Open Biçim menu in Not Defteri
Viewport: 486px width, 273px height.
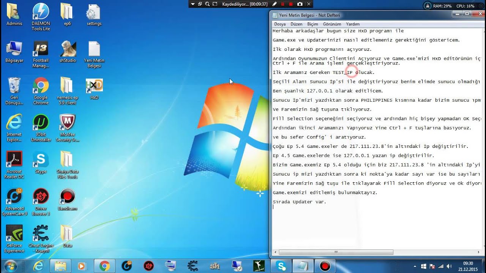coord(312,24)
